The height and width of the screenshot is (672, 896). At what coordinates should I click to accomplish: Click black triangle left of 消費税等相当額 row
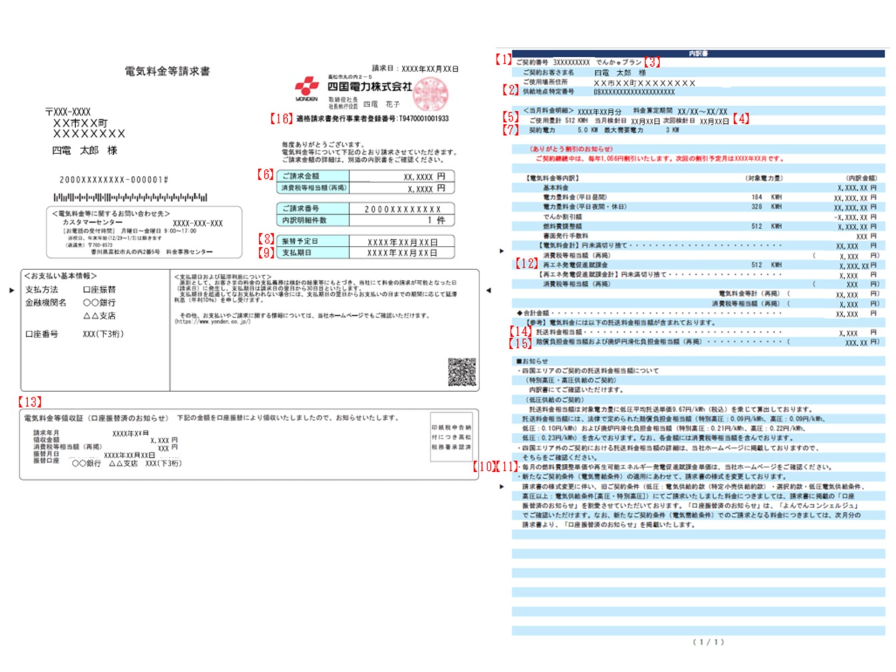(x=501, y=251)
